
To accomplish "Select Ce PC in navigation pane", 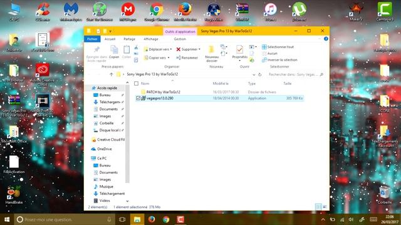I will [x=102, y=158].
